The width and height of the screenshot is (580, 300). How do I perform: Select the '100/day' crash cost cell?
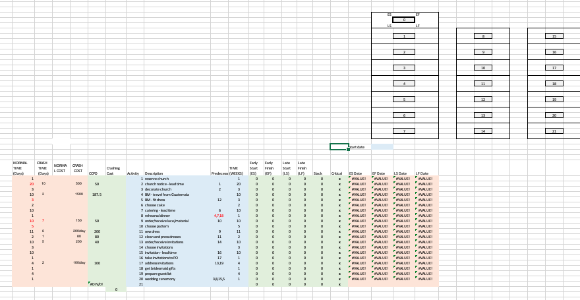(x=79, y=263)
